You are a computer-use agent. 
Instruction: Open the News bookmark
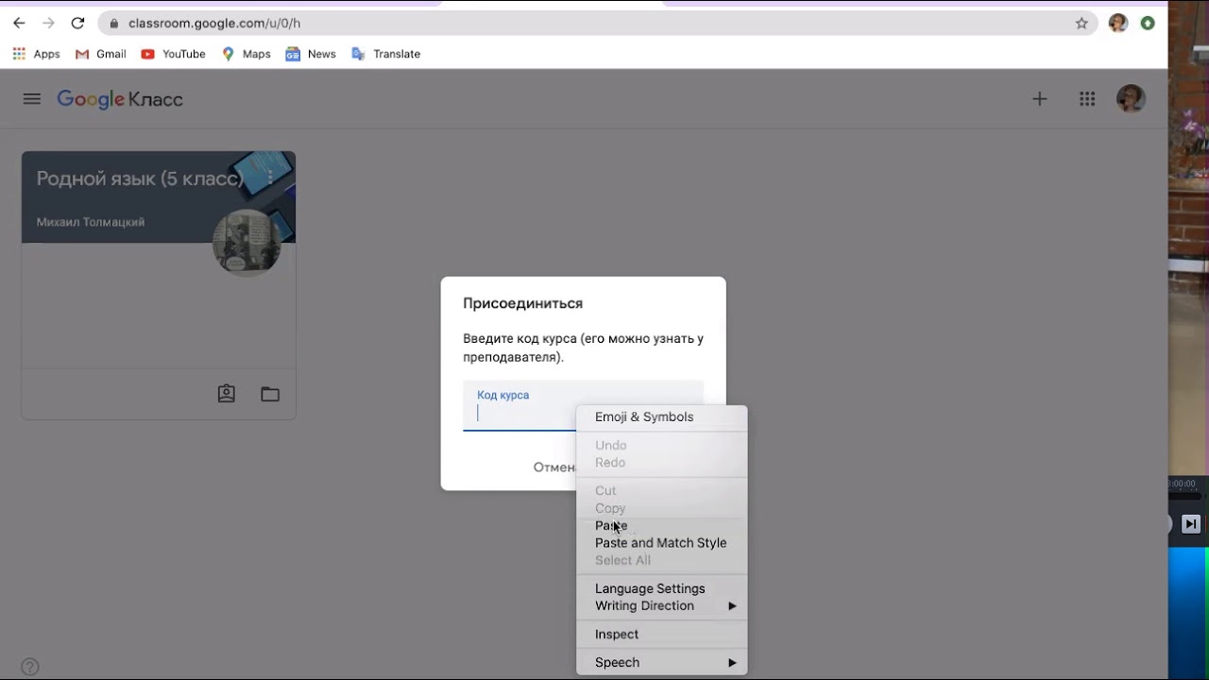(311, 54)
